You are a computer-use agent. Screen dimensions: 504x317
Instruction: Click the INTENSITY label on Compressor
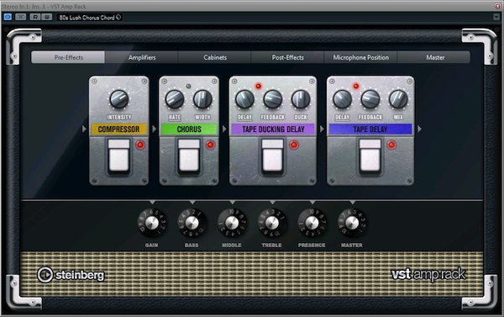[x=119, y=117]
